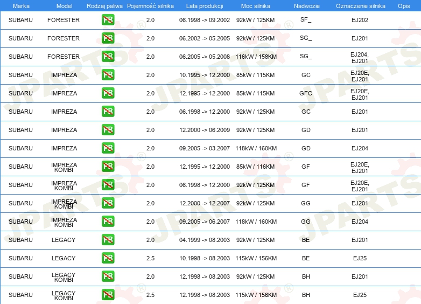This screenshot has height=304, width=421.
Task: Select the 12.2000 -> 06.2009 production years cell
Action: pos(205,130)
